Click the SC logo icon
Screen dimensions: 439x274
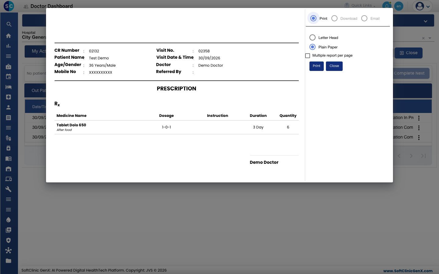pos(9,6)
